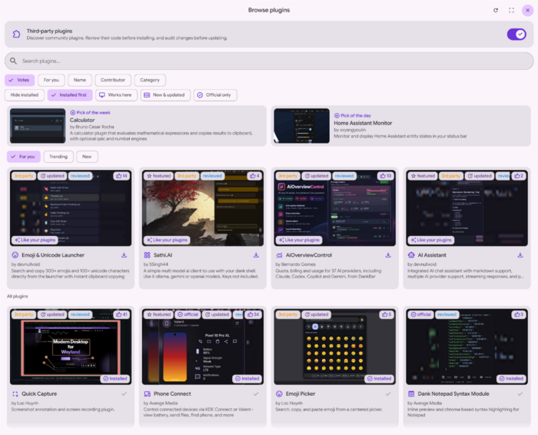Click Phone Connect installed checkmark
Viewport: 538px width, 435px height.
tap(256, 393)
